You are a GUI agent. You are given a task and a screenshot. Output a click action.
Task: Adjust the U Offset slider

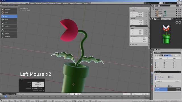[167, 88]
